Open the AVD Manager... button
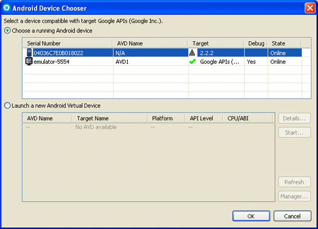The width and height of the screenshot is (318, 229). pyautogui.click(x=294, y=196)
